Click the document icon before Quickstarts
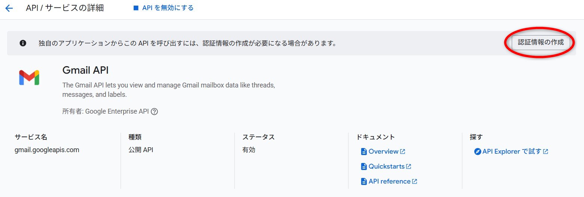The height and width of the screenshot is (197, 584). click(364, 166)
